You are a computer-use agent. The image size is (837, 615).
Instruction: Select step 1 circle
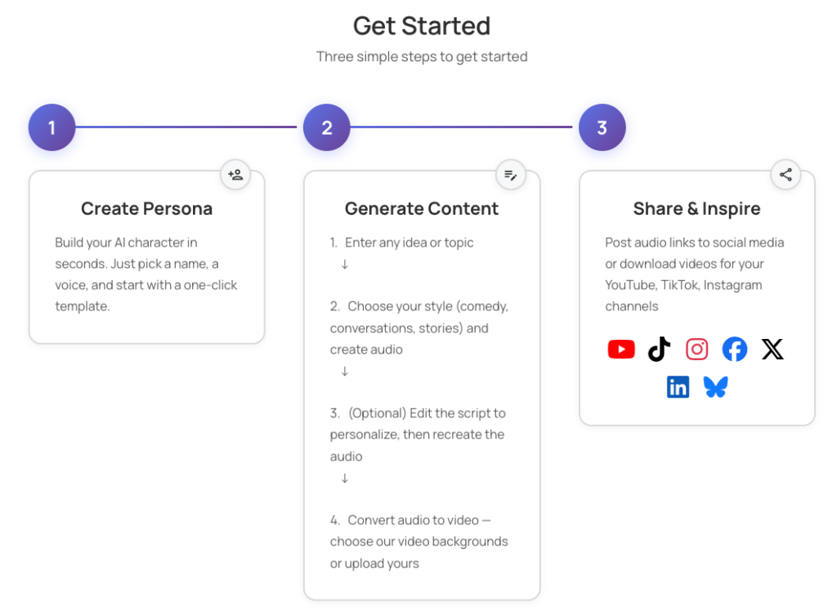51,127
